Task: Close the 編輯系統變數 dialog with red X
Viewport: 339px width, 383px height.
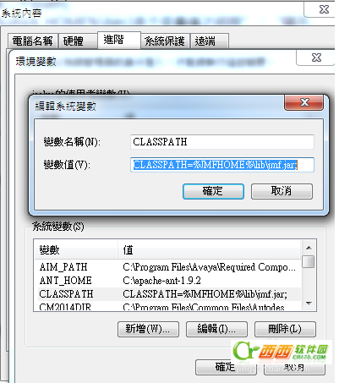Action: coord(303,102)
